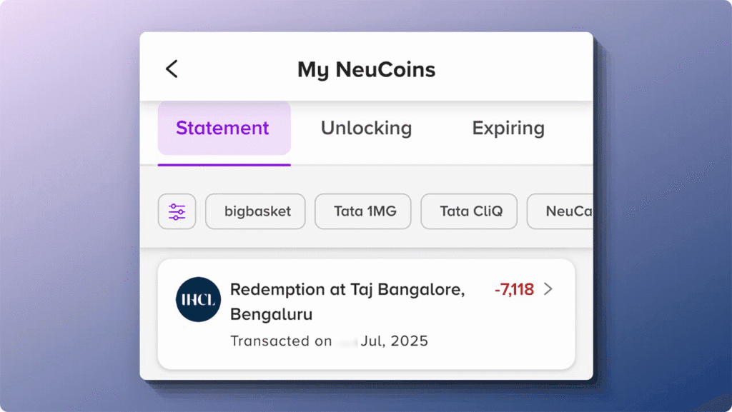Image resolution: width=732 pixels, height=412 pixels.
Task: Open Redemption at Taj Bangalore entry
Action: pyautogui.click(x=367, y=315)
